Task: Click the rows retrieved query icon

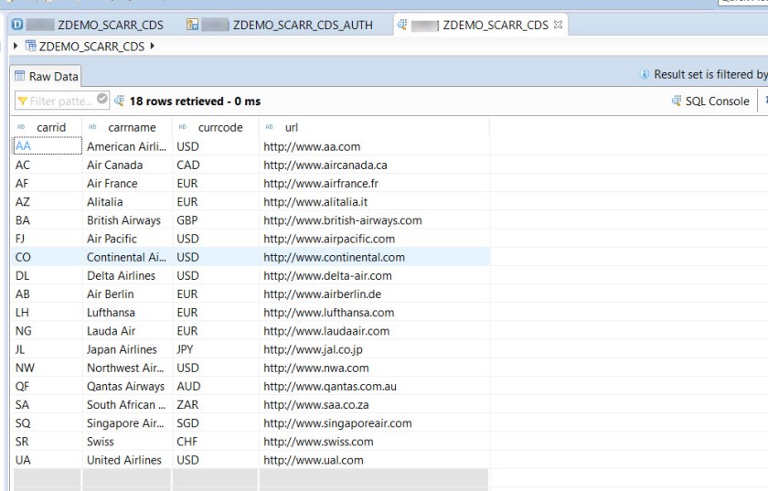Action: (119, 101)
